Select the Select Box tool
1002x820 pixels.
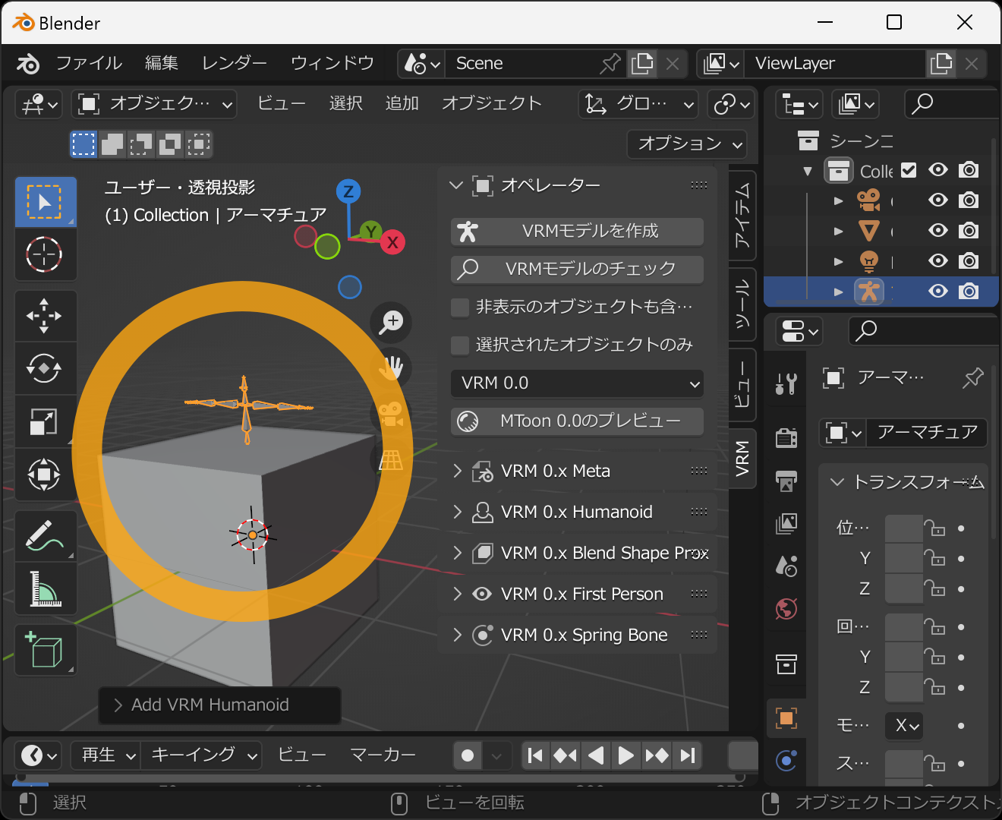point(46,202)
